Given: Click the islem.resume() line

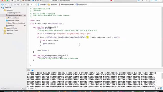Looking at the screenshot, I should [43, 50].
